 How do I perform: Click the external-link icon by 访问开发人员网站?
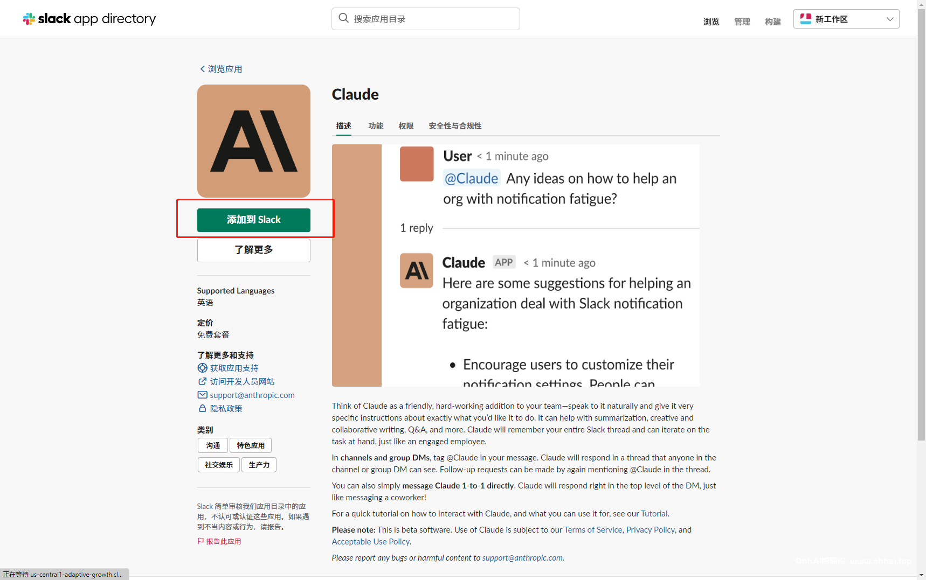click(x=202, y=381)
